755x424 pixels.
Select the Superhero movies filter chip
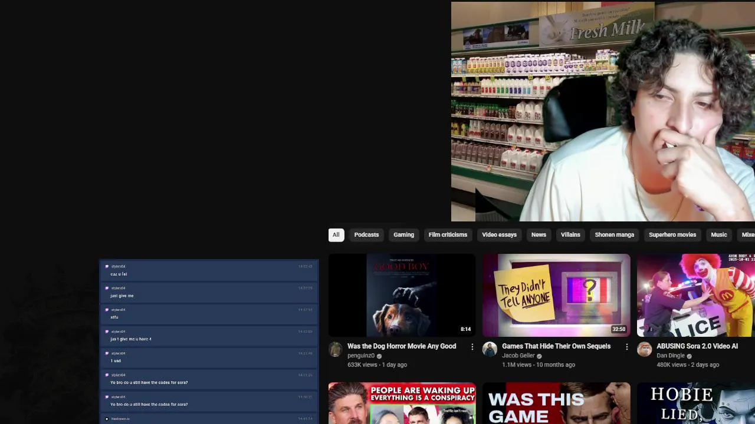coord(672,235)
